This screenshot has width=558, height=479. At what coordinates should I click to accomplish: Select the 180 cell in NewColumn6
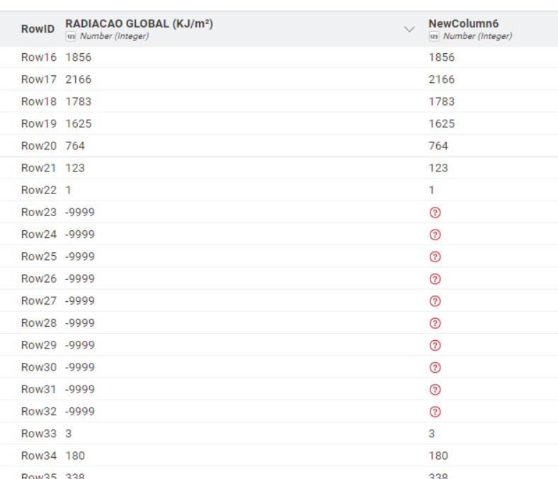point(438,456)
